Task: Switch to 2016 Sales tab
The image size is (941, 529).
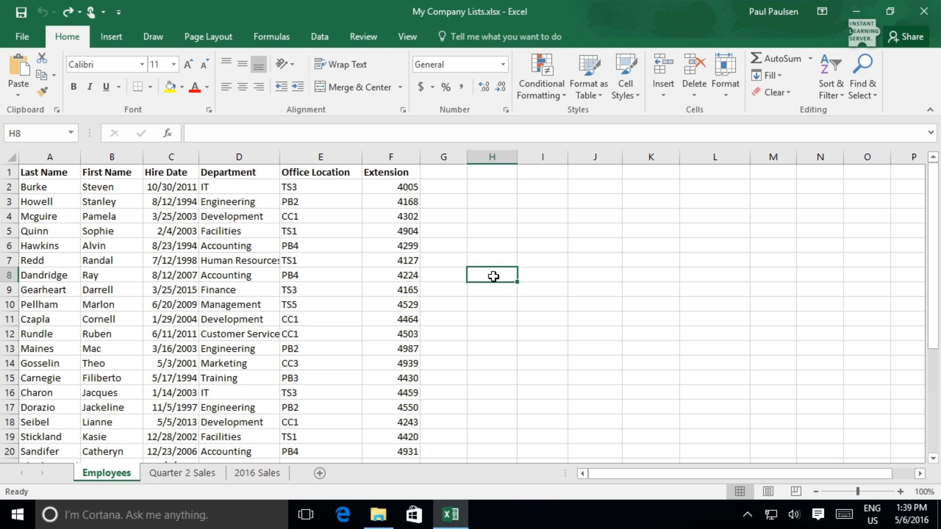Action: pos(257,473)
